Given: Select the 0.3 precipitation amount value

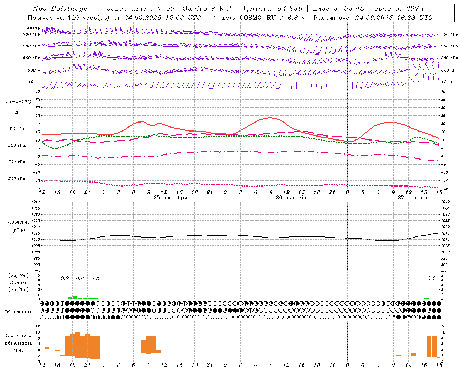Looking at the screenshot, I should pyautogui.click(x=65, y=278).
